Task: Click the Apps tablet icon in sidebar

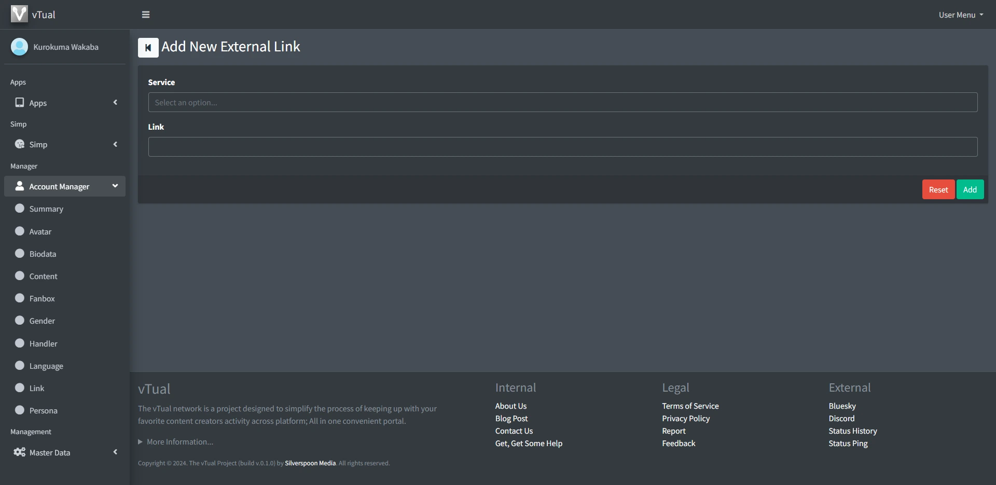Action: coord(20,103)
